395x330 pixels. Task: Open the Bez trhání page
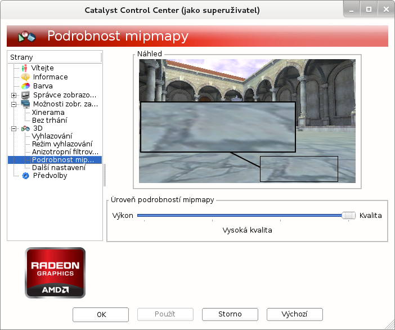(50, 121)
